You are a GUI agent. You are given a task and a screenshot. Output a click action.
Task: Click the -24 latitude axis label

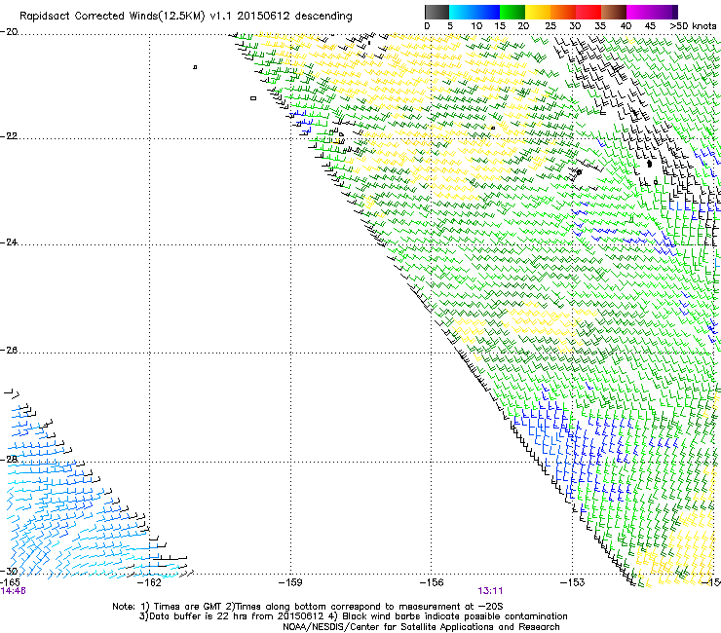[9, 242]
